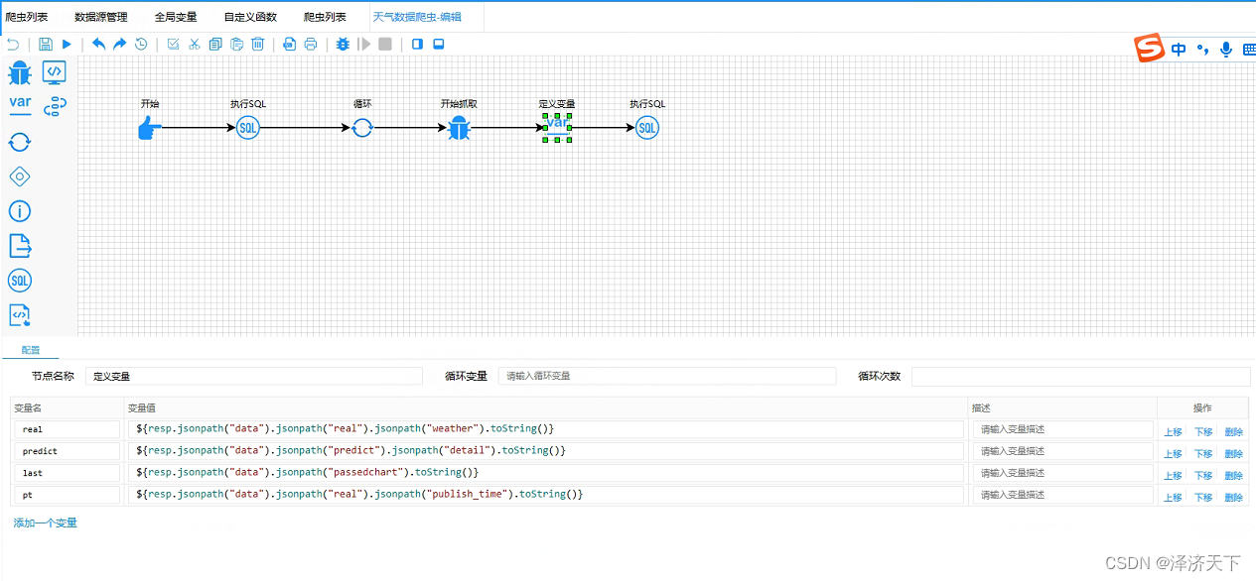
Task: Pick the file output node in palette
Action: tap(20, 246)
